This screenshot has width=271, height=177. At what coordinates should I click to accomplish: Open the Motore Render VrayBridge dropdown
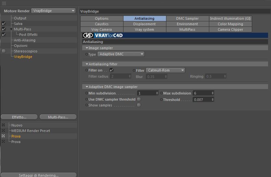click(x=53, y=11)
